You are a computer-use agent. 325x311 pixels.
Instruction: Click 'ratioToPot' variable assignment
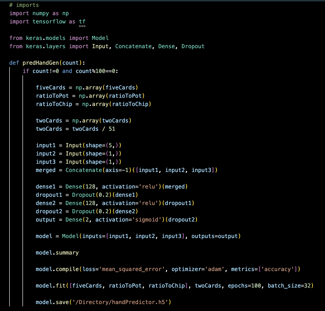pyautogui.click(x=52, y=96)
